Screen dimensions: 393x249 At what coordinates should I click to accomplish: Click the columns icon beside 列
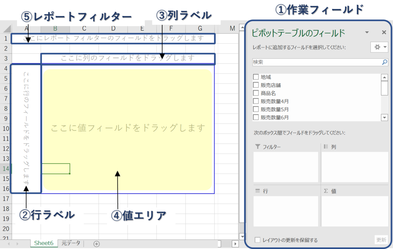[x=326, y=147]
